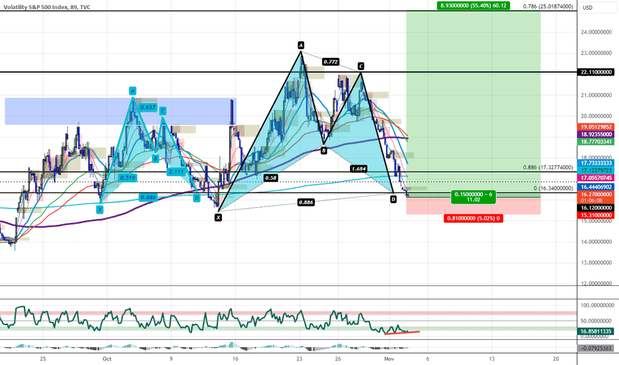Click the blue B pattern point label

tap(155, 159)
